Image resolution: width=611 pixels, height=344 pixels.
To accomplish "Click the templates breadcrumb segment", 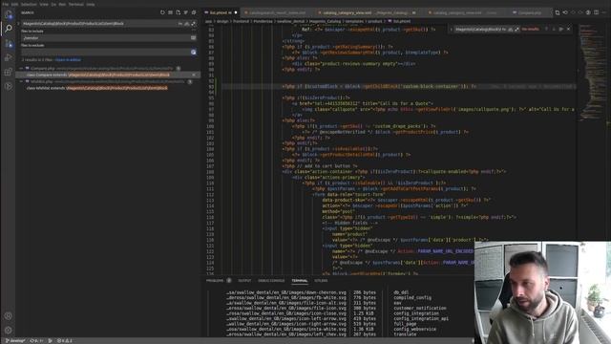I will click(x=354, y=21).
